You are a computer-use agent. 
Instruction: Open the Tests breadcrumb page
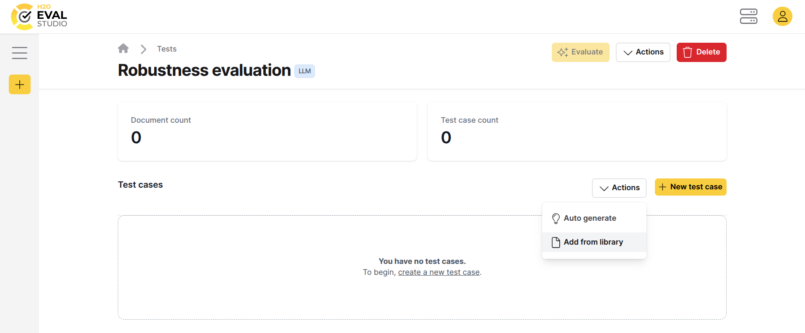166,49
